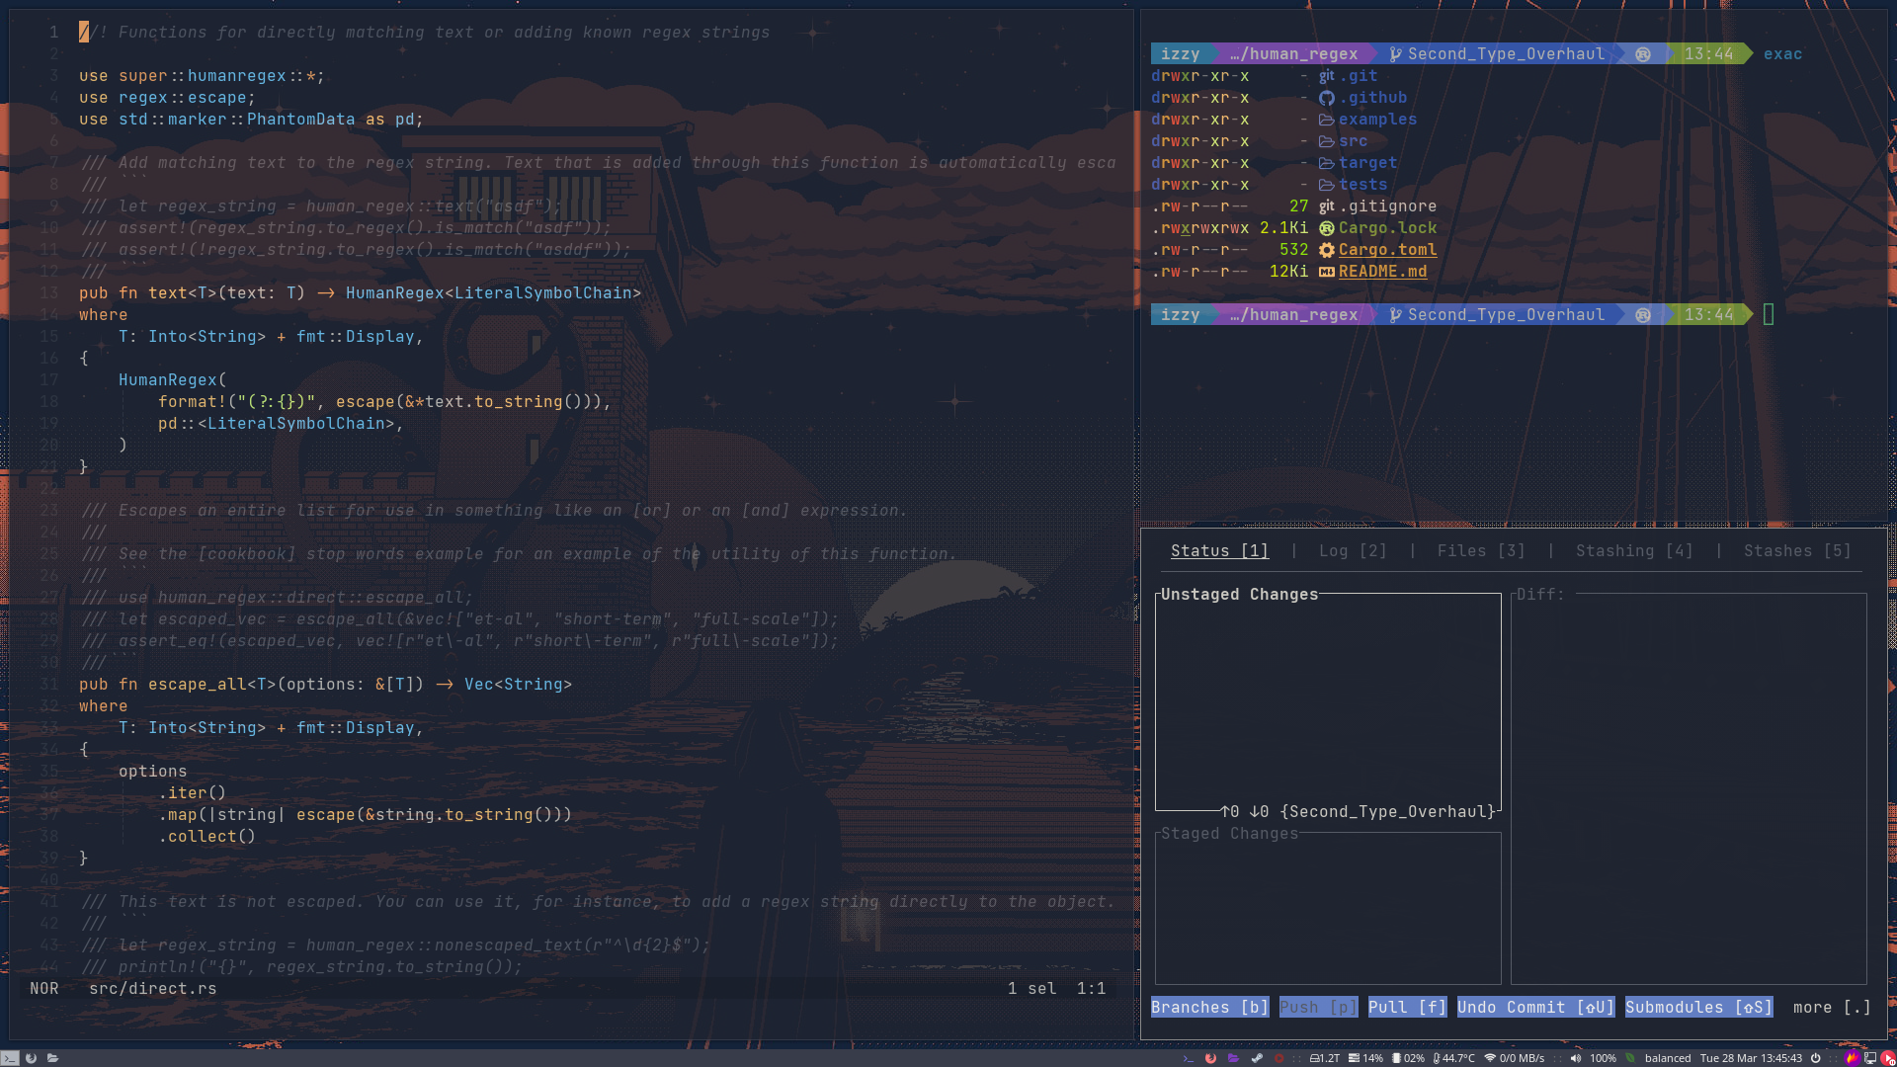Image resolution: width=1897 pixels, height=1067 pixels.
Task: Open the Files [3] tab
Action: [x=1480, y=550]
